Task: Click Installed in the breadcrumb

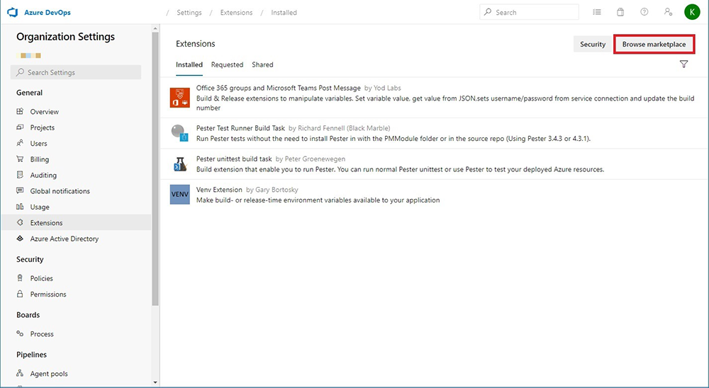Action: click(284, 12)
